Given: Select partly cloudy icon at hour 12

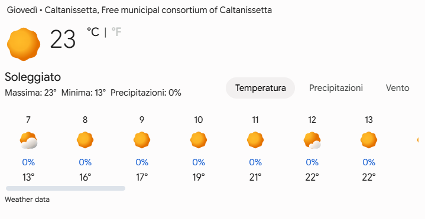Looking at the screenshot, I should tap(312, 140).
